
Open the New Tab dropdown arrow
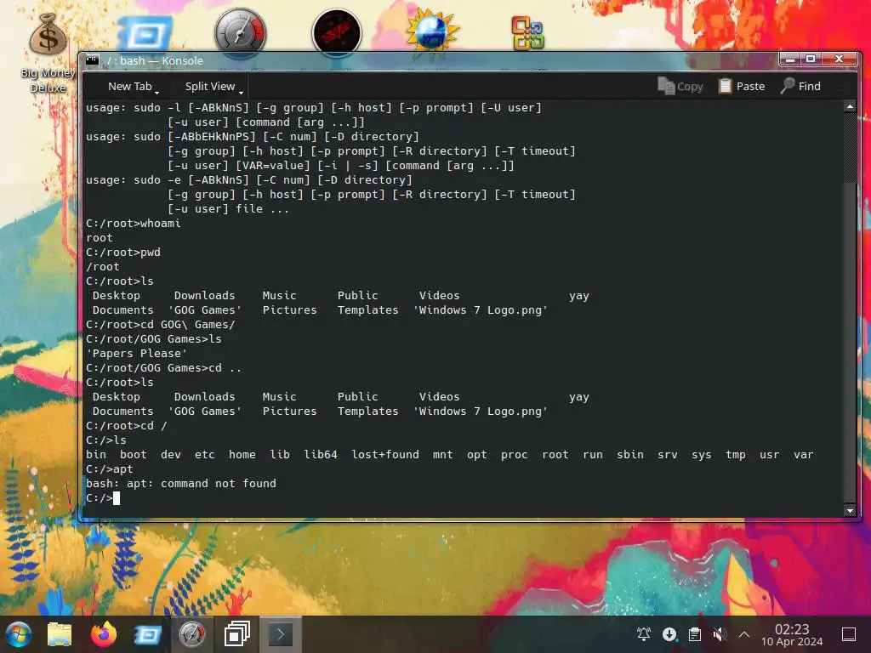tap(157, 92)
